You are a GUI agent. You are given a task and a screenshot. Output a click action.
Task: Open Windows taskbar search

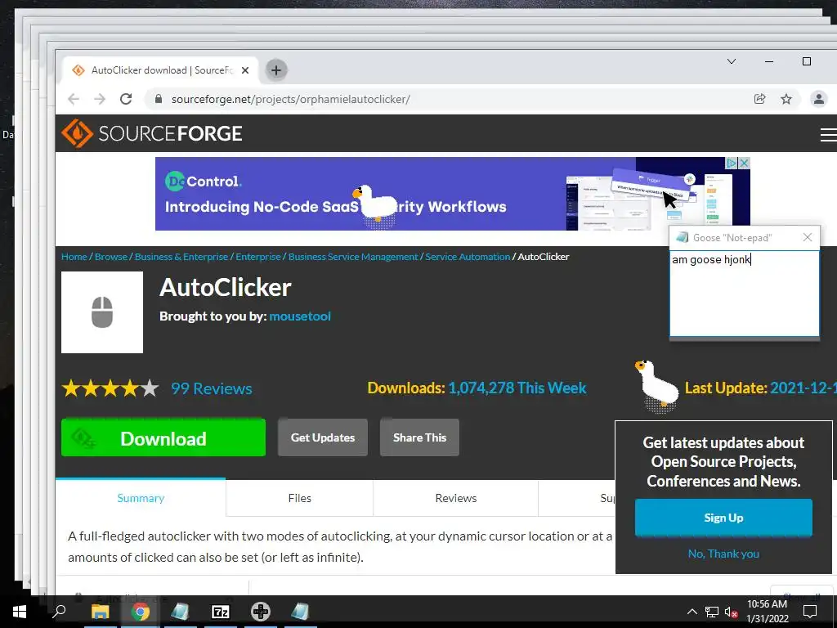pyautogui.click(x=59, y=612)
